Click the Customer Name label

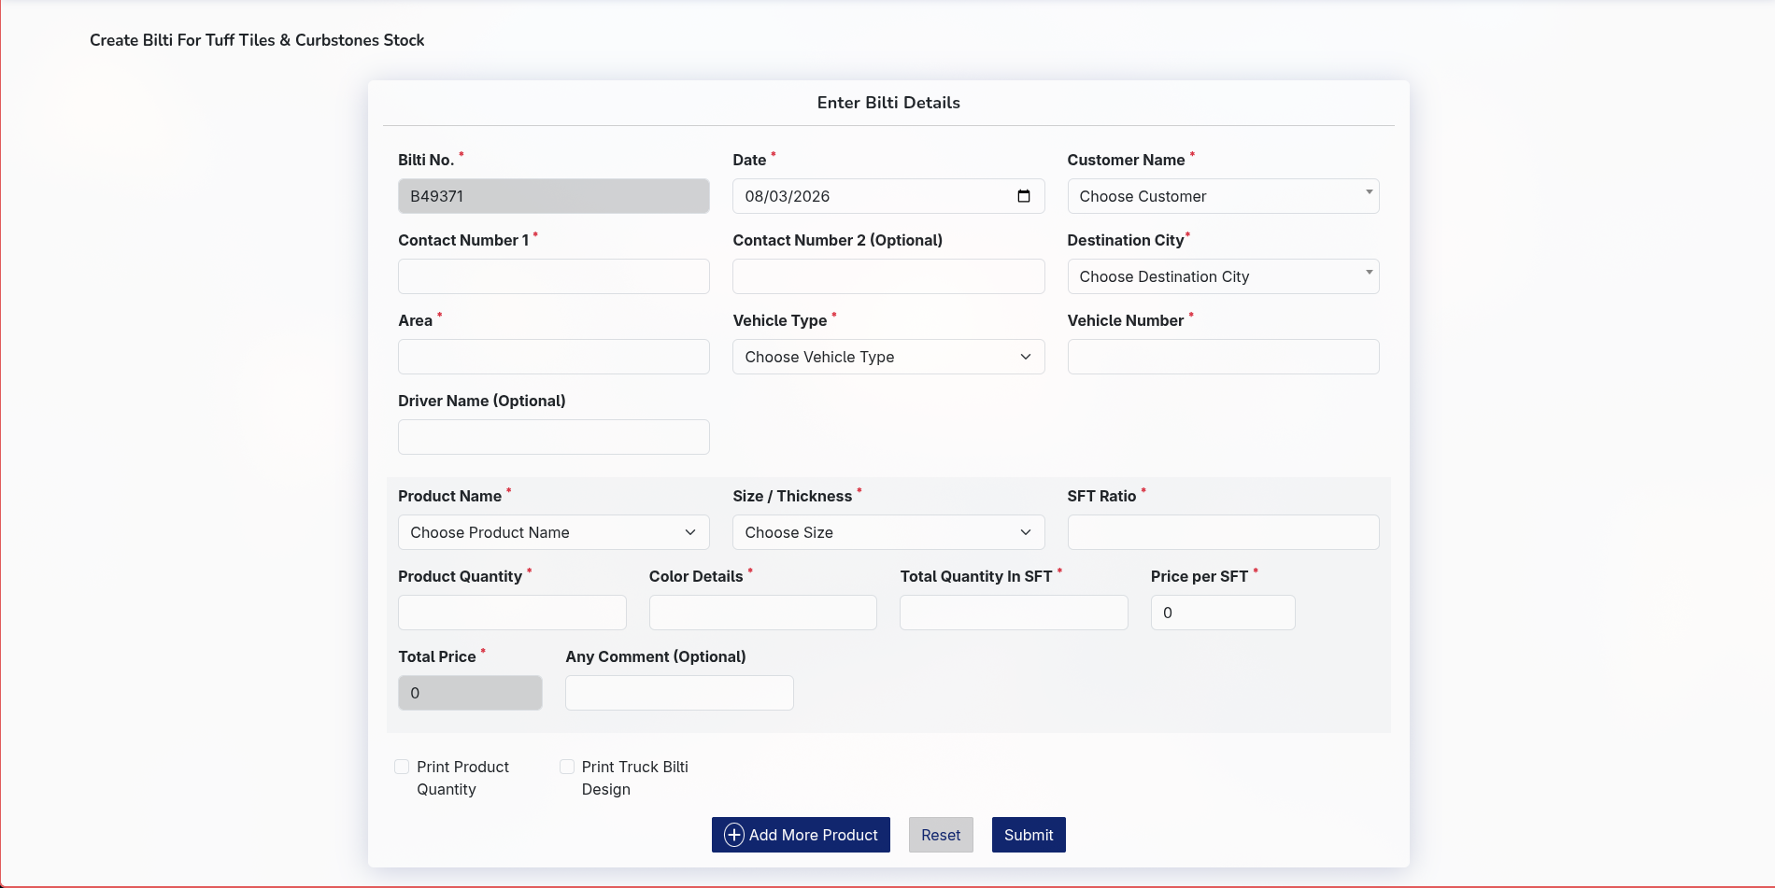point(1126,160)
